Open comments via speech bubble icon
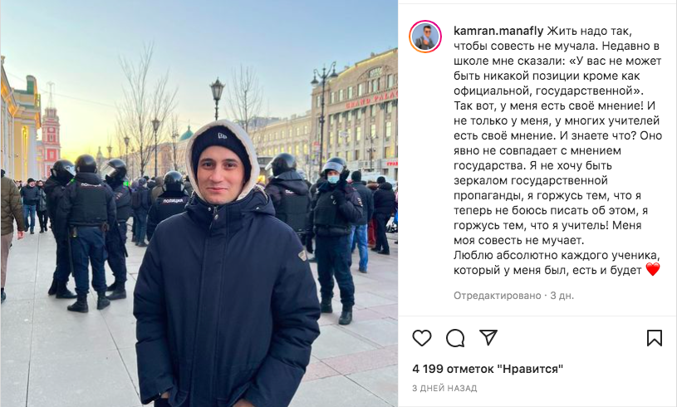This screenshot has height=407, width=677. [x=455, y=338]
